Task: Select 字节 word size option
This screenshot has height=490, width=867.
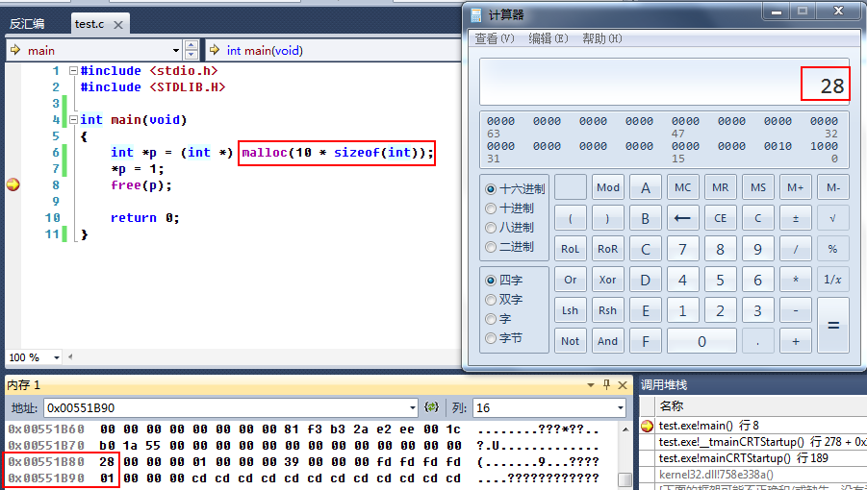Action: (503, 337)
